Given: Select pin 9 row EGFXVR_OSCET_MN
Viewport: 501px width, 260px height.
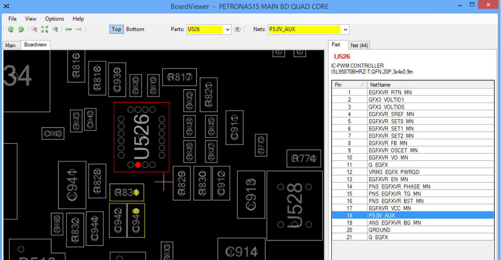Looking at the screenshot, I should (413, 150).
